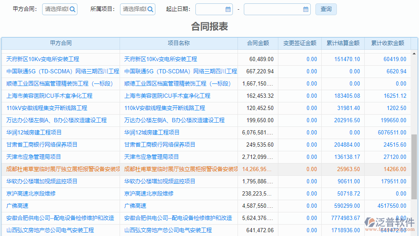Open calendar icon for end date
Image resolution: width=419 pixels, height=236 pixels.
(306, 9)
